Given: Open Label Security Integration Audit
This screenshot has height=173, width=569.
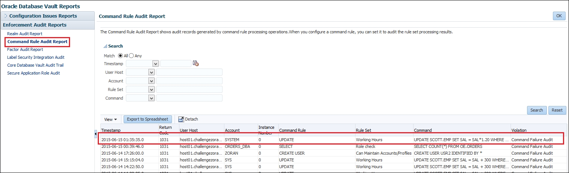Looking at the screenshot, I should point(36,57).
